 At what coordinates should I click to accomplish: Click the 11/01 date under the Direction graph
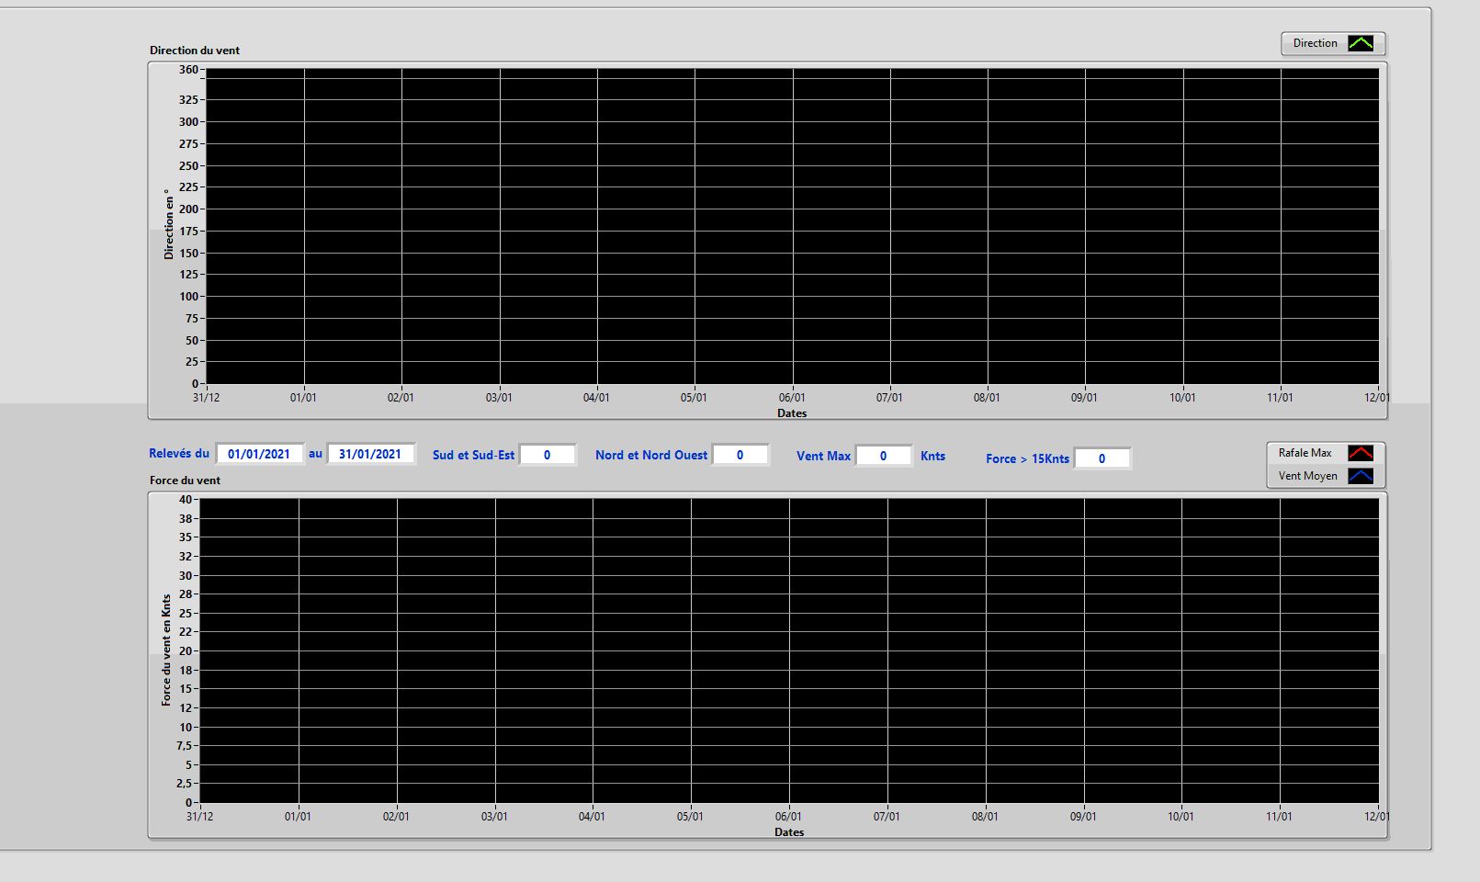1280,398
